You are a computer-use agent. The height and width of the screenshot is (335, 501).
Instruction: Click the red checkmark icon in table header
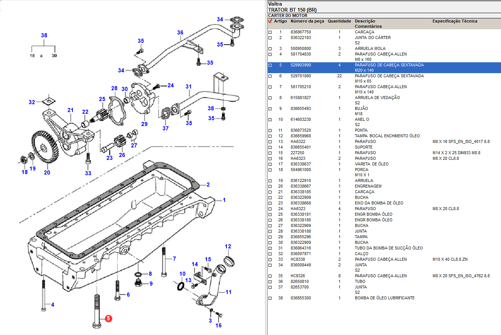[x=270, y=21]
